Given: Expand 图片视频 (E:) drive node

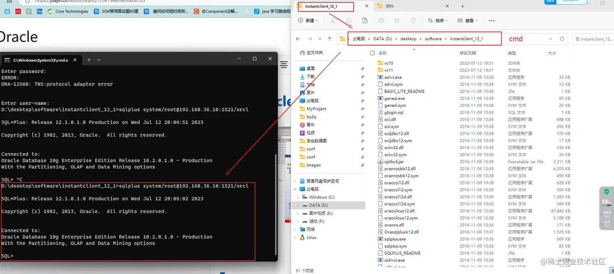Looking at the screenshot, I should coord(299,213).
